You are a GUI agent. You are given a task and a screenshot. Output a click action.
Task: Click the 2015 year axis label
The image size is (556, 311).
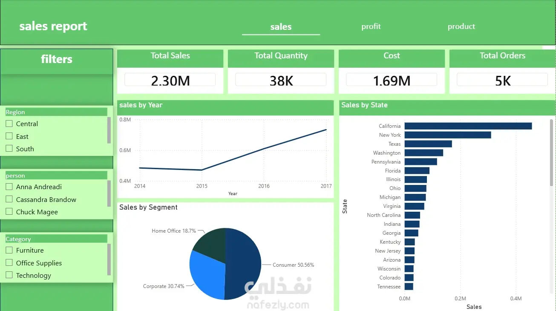(202, 186)
